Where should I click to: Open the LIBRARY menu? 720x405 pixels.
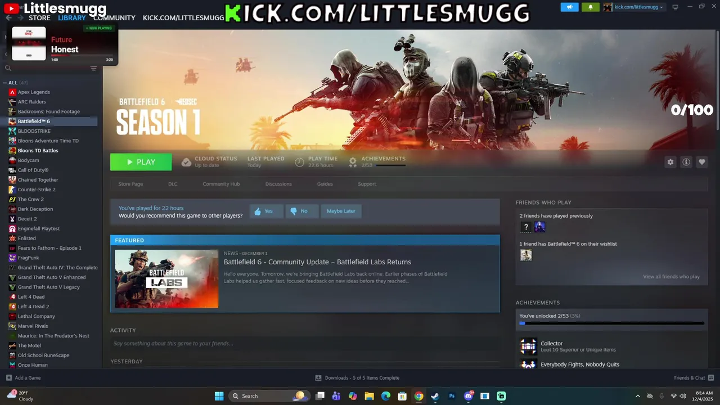click(x=72, y=18)
